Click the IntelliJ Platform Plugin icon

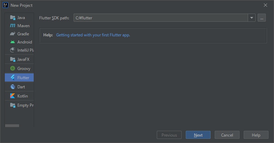tap(13, 50)
